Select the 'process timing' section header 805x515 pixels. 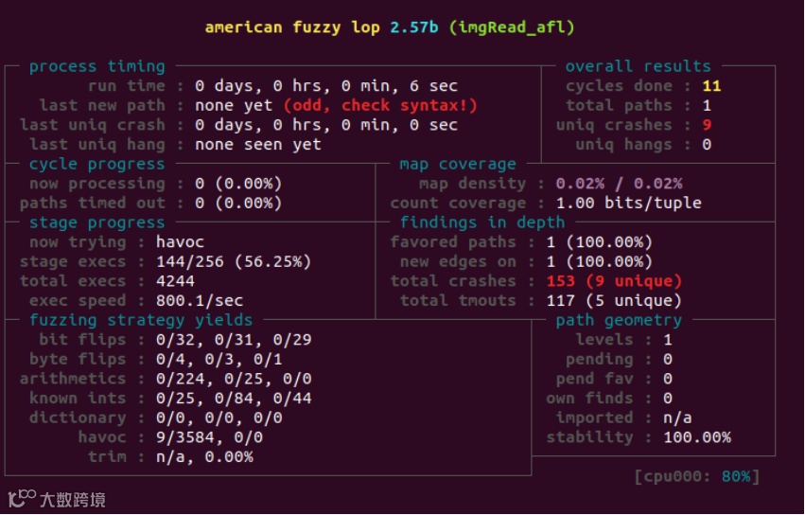(97, 66)
